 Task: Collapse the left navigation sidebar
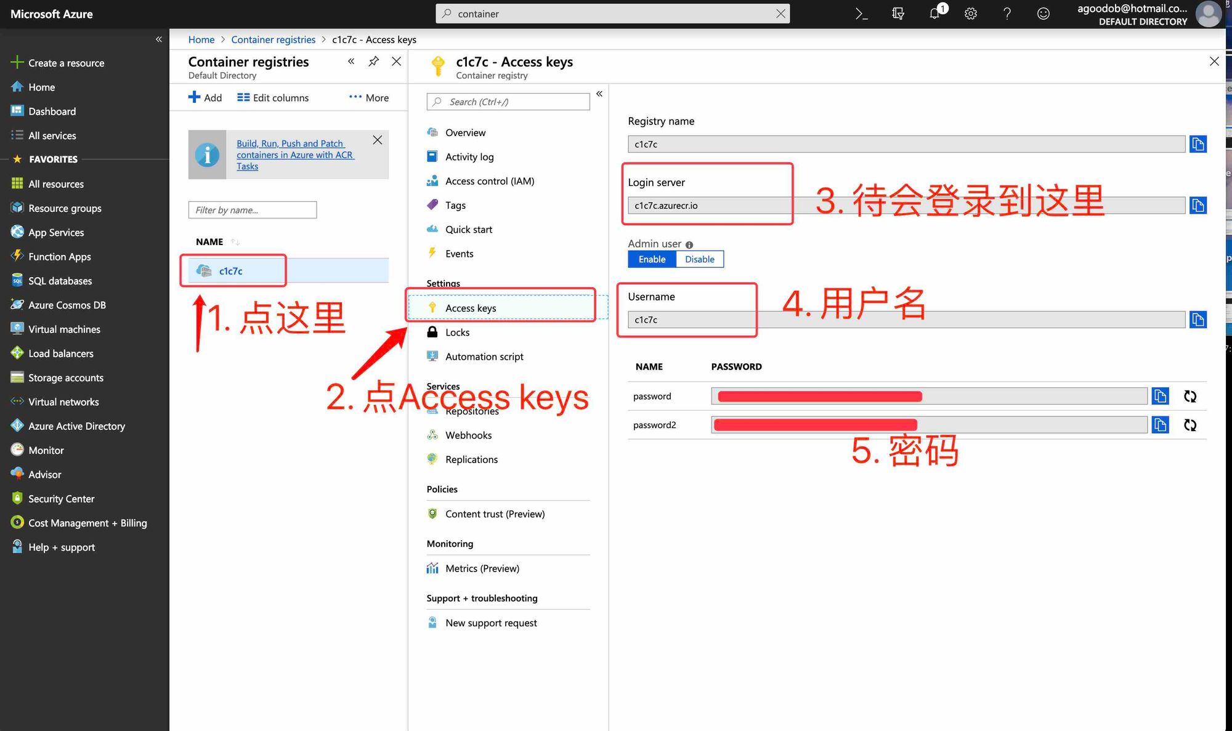(x=158, y=39)
